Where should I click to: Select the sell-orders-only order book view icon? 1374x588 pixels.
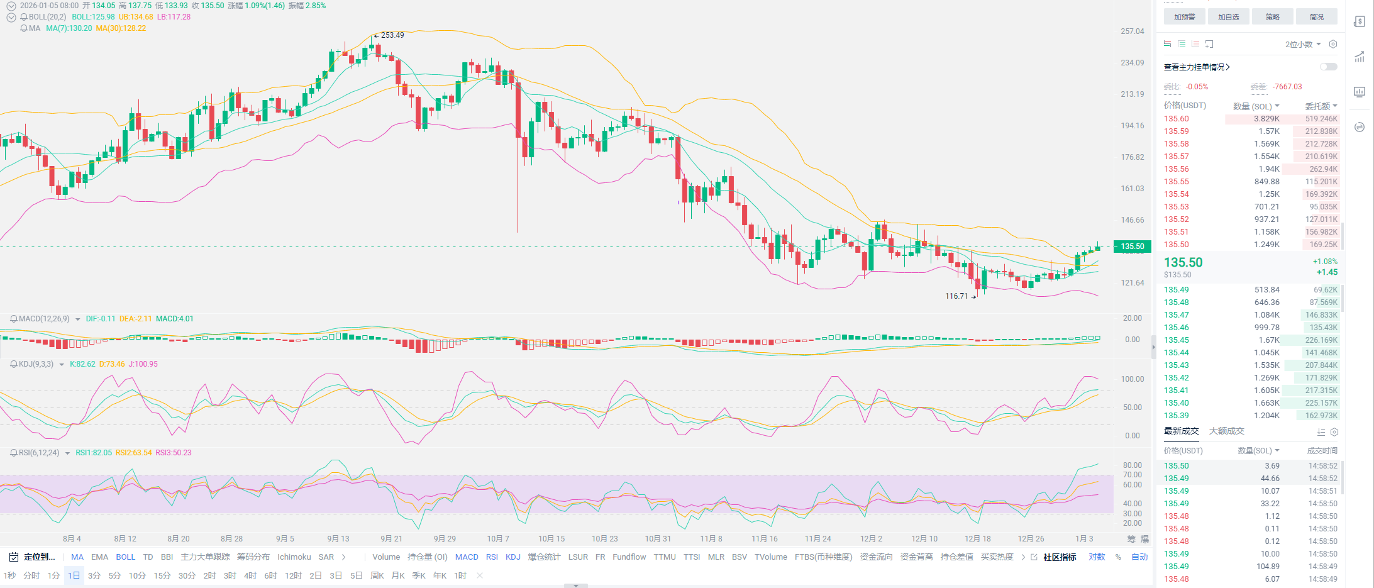point(1195,44)
